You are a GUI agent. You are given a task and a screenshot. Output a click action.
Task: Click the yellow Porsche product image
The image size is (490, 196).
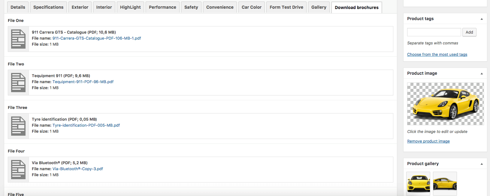point(446,104)
